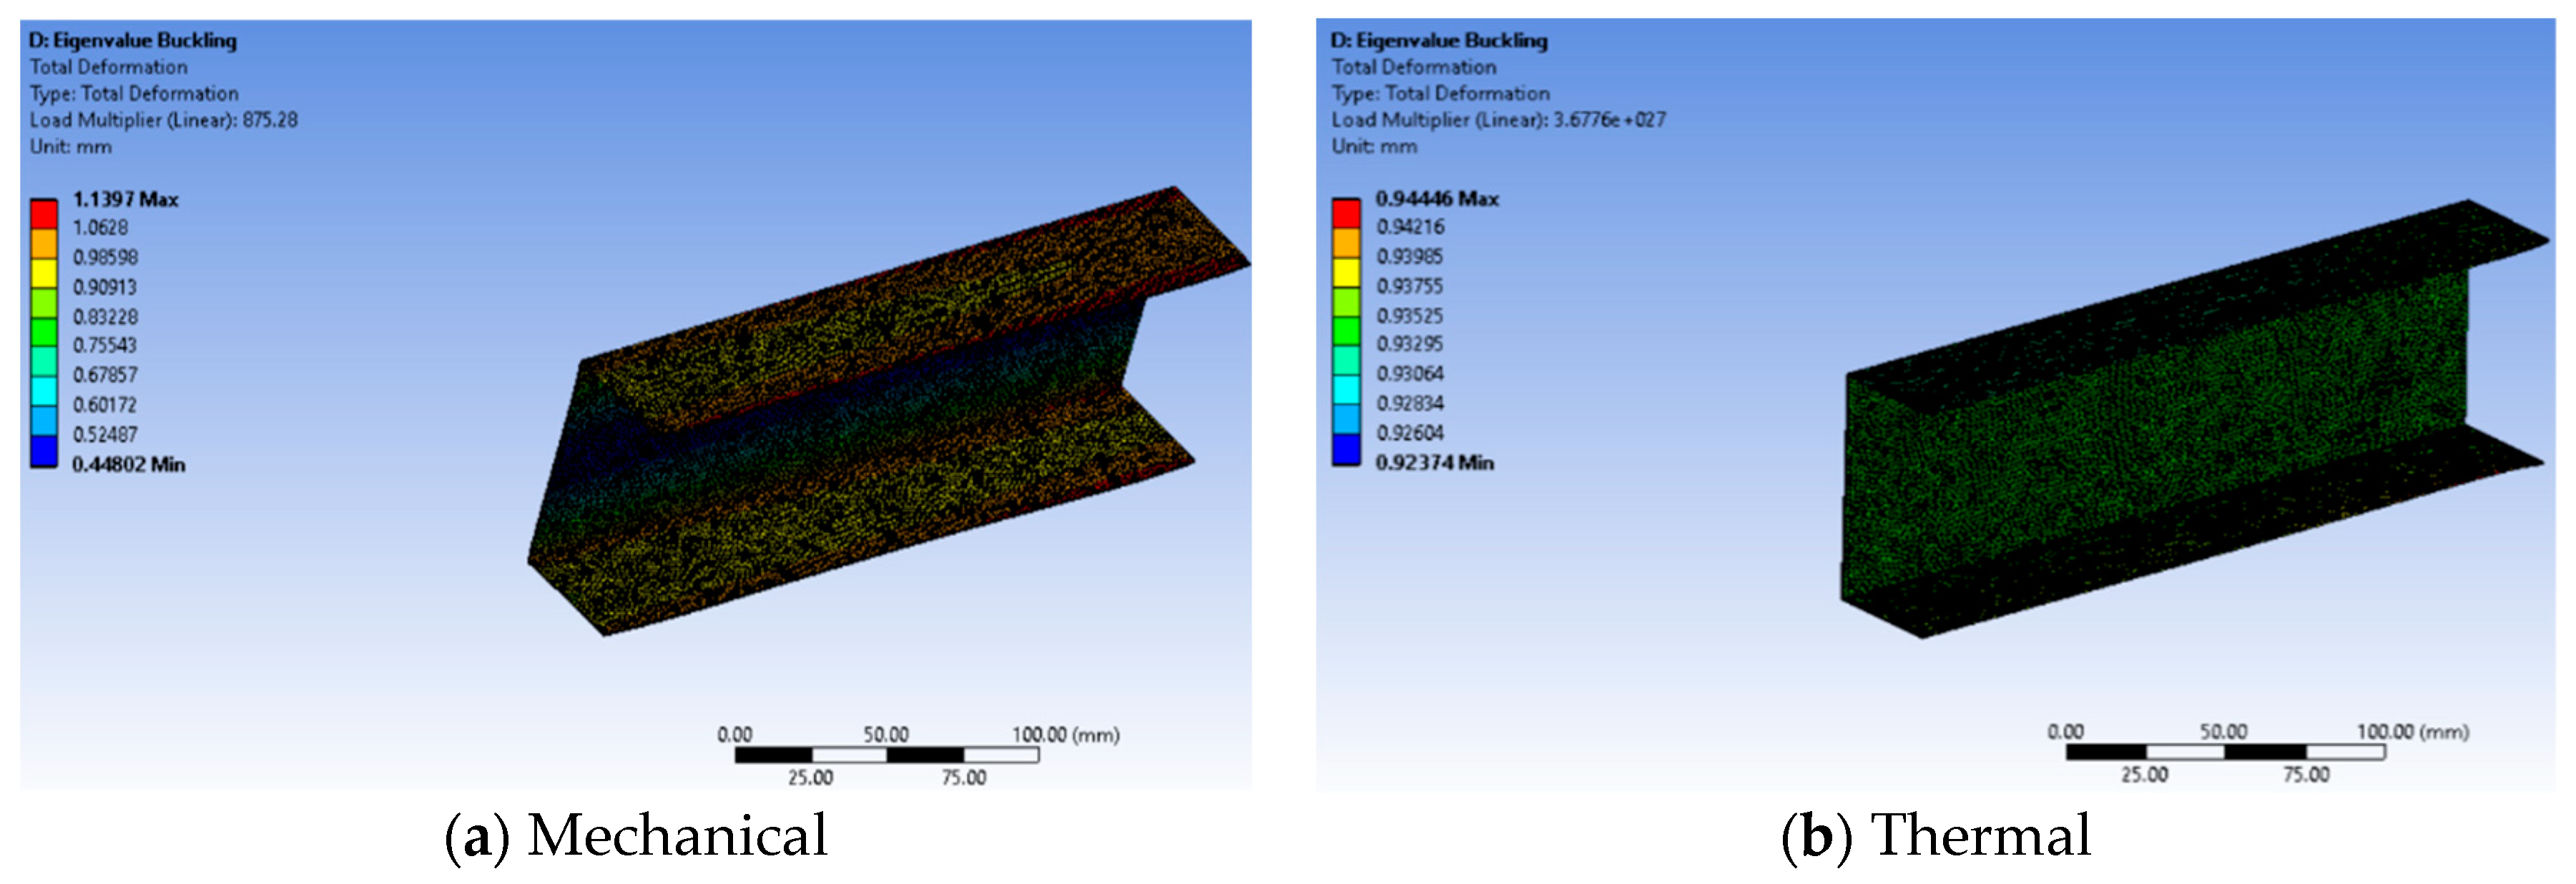Click the dark blue legend swatch in the Thermal plot
Image resolution: width=2576 pixels, height=884 pixels.
[x=1346, y=450]
